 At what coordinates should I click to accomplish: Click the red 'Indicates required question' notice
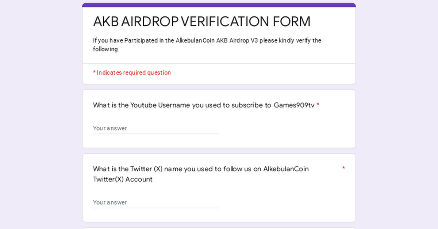tap(132, 73)
